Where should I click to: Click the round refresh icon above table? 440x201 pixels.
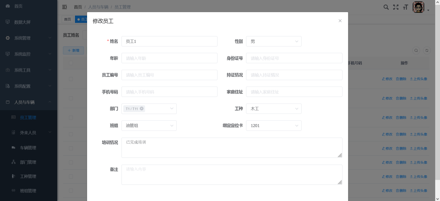tap(427, 51)
